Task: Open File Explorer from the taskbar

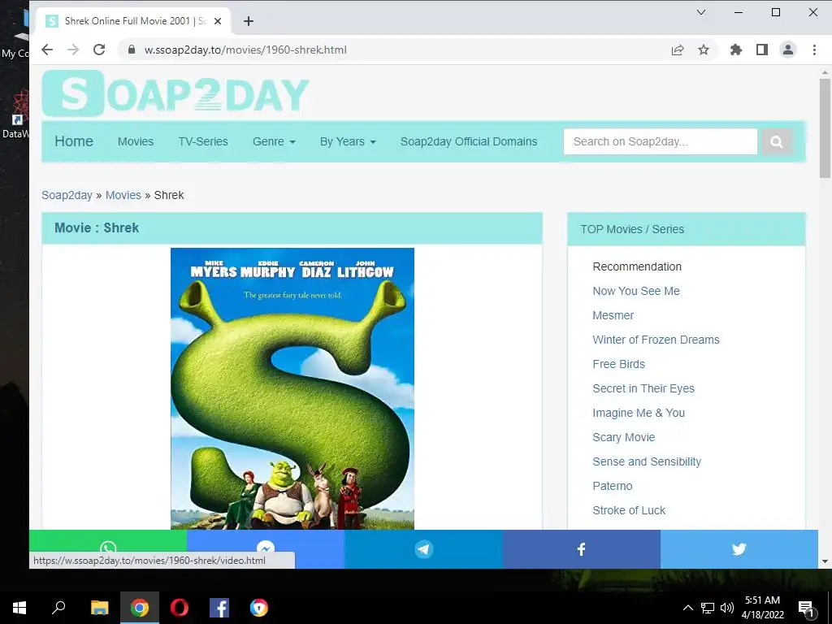Action: (x=99, y=608)
